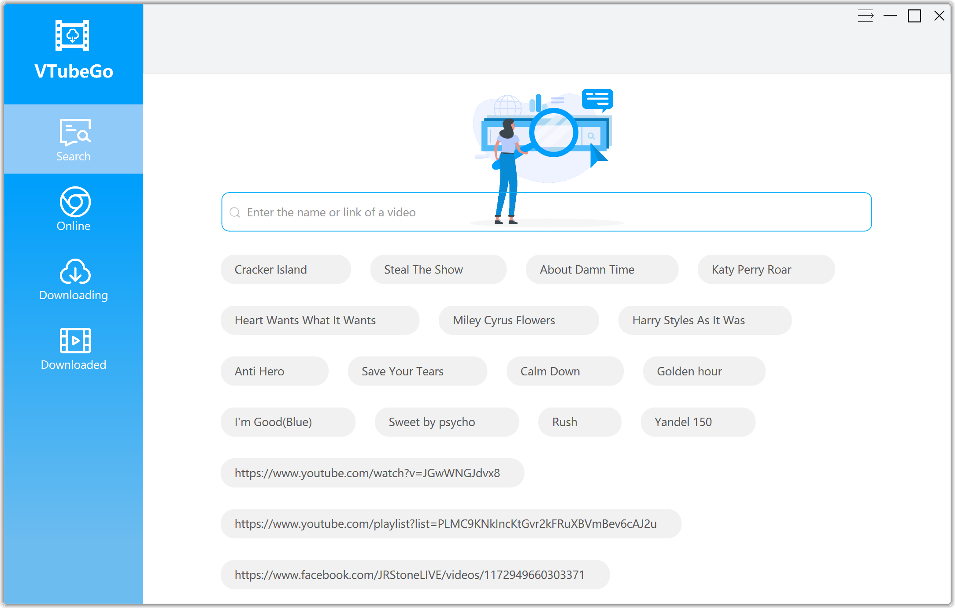Pick the Calm Down suggestion
The width and height of the screenshot is (955, 608).
coord(565,371)
